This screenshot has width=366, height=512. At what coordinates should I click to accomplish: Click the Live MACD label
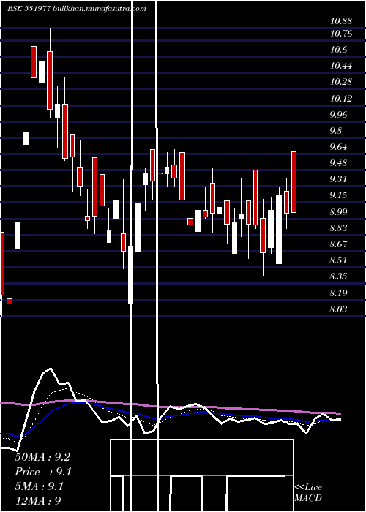[x=308, y=492]
